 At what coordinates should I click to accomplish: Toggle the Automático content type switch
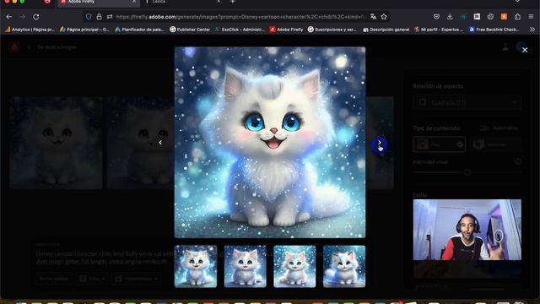coord(483,128)
